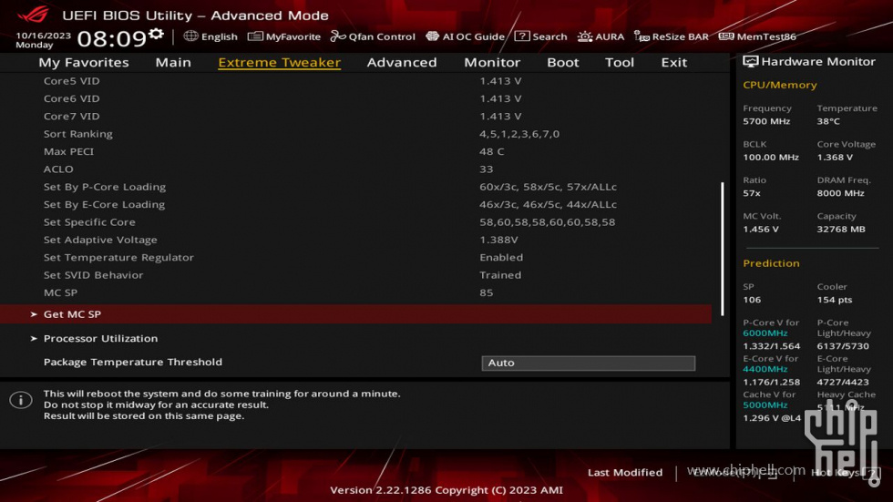
Task: Click the 5000MHz Cache prediction value
Action: click(765, 405)
